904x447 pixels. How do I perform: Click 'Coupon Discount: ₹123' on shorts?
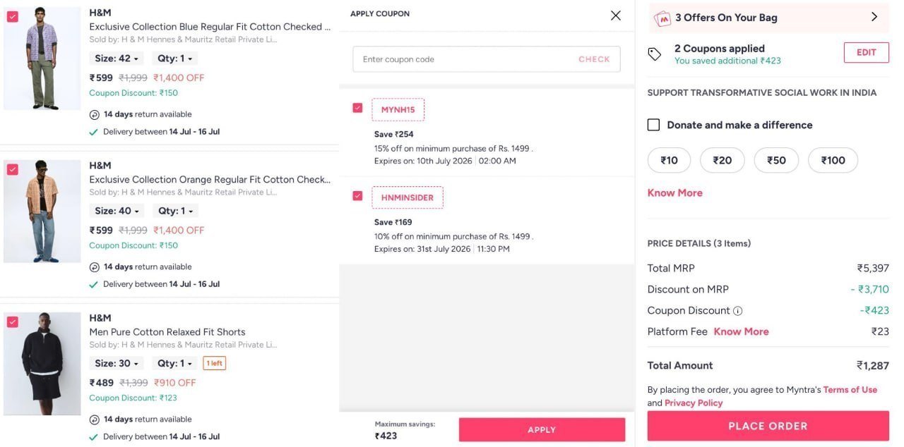pyautogui.click(x=133, y=398)
